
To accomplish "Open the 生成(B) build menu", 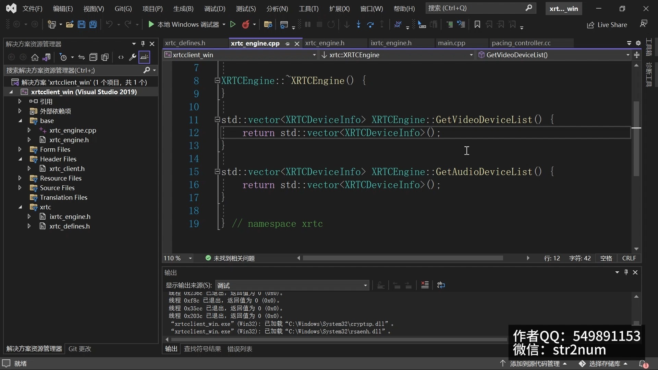I will 183,9.
